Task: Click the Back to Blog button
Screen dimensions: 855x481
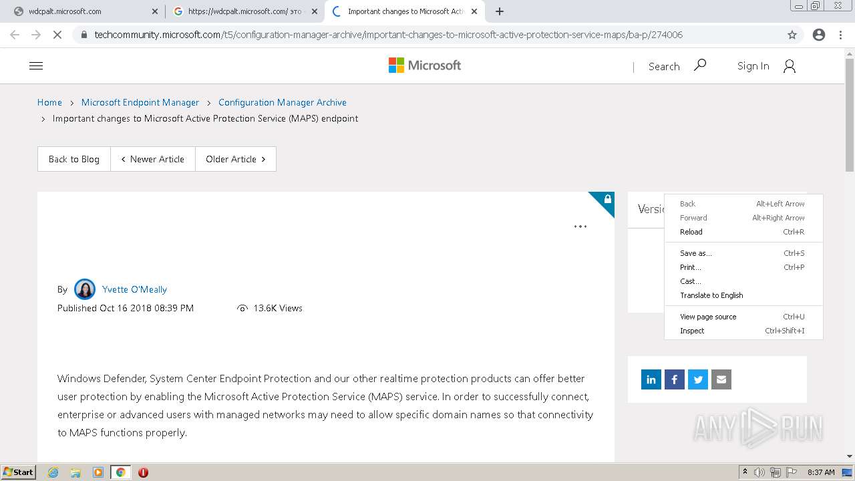Action: pyautogui.click(x=74, y=159)
